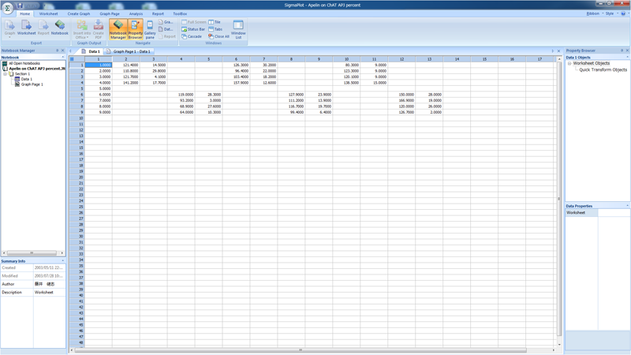The width and height of the screenshot is (631, 355).
Task: Switch to the Create Graph ribbon tab
Action: click(x=78, y=13)
